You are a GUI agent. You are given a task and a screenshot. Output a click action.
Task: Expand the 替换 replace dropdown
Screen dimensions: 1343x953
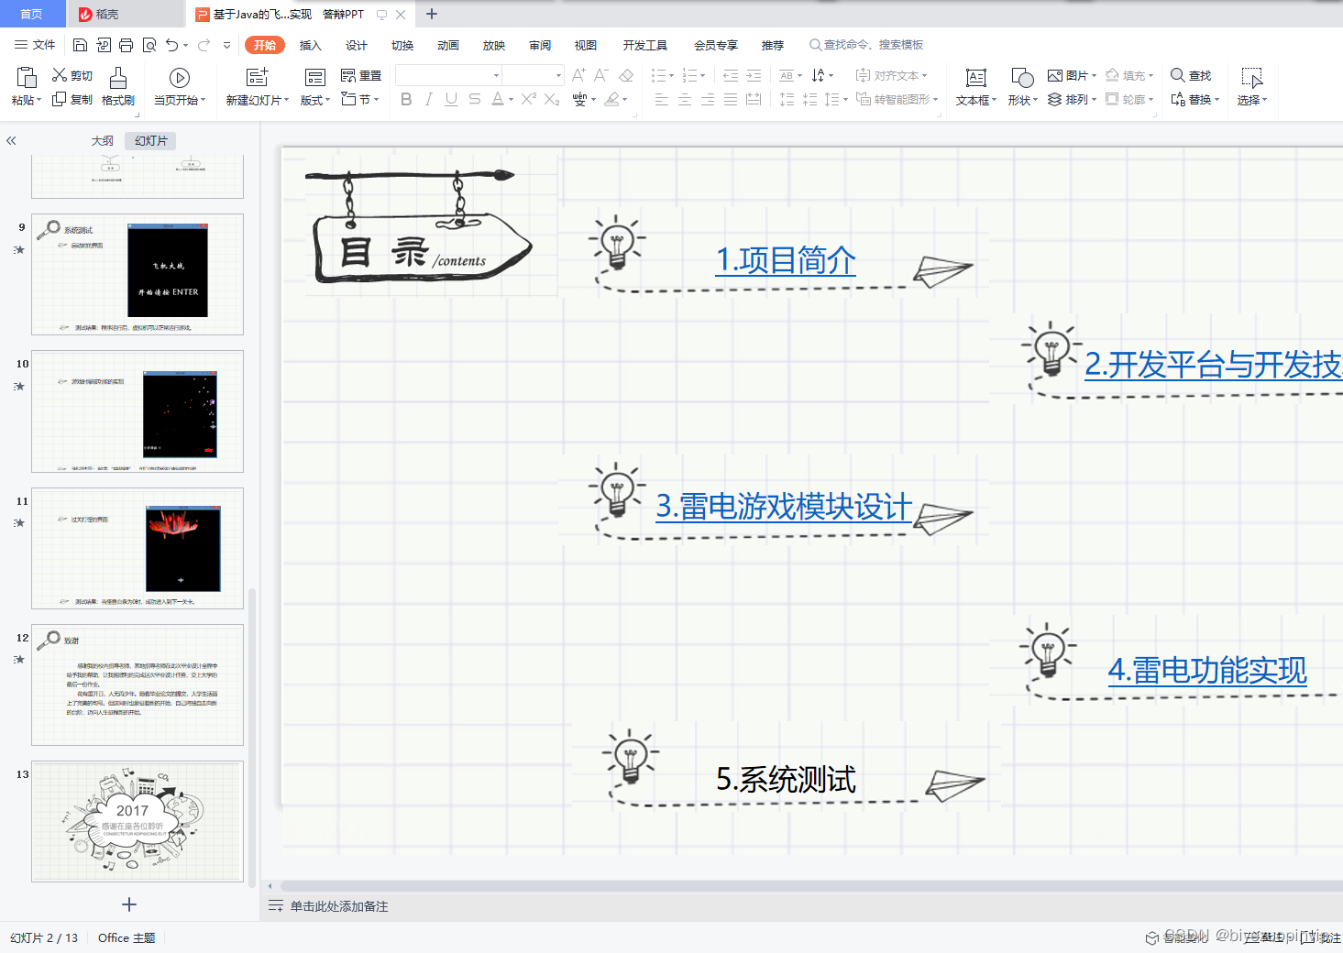coord(1216,99)
